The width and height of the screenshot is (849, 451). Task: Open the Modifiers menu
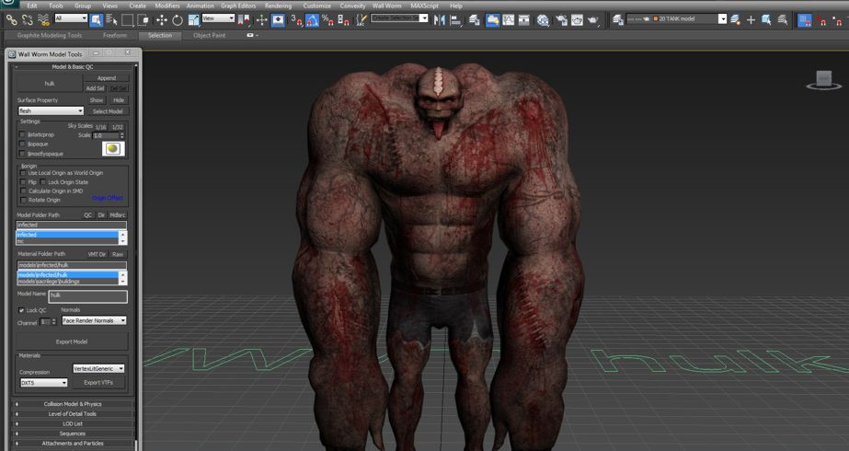(x=167, y=6)
